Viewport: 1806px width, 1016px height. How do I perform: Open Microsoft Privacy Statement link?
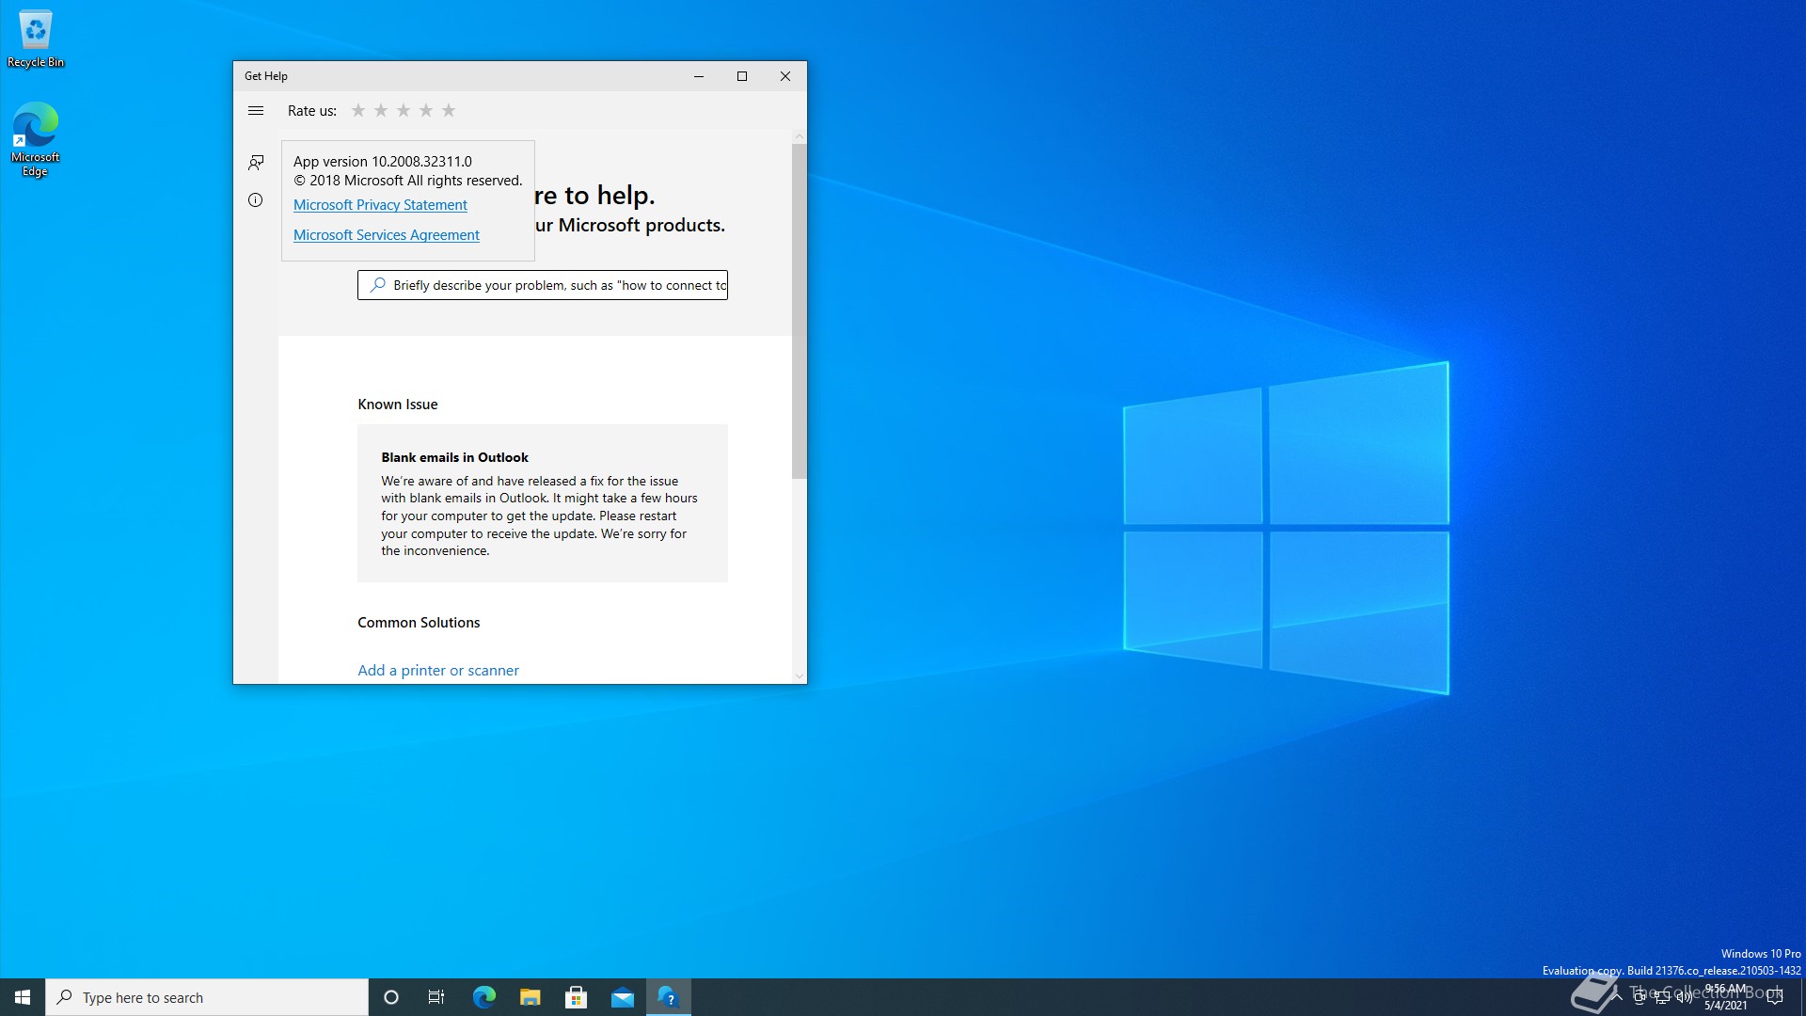point(380,205)
